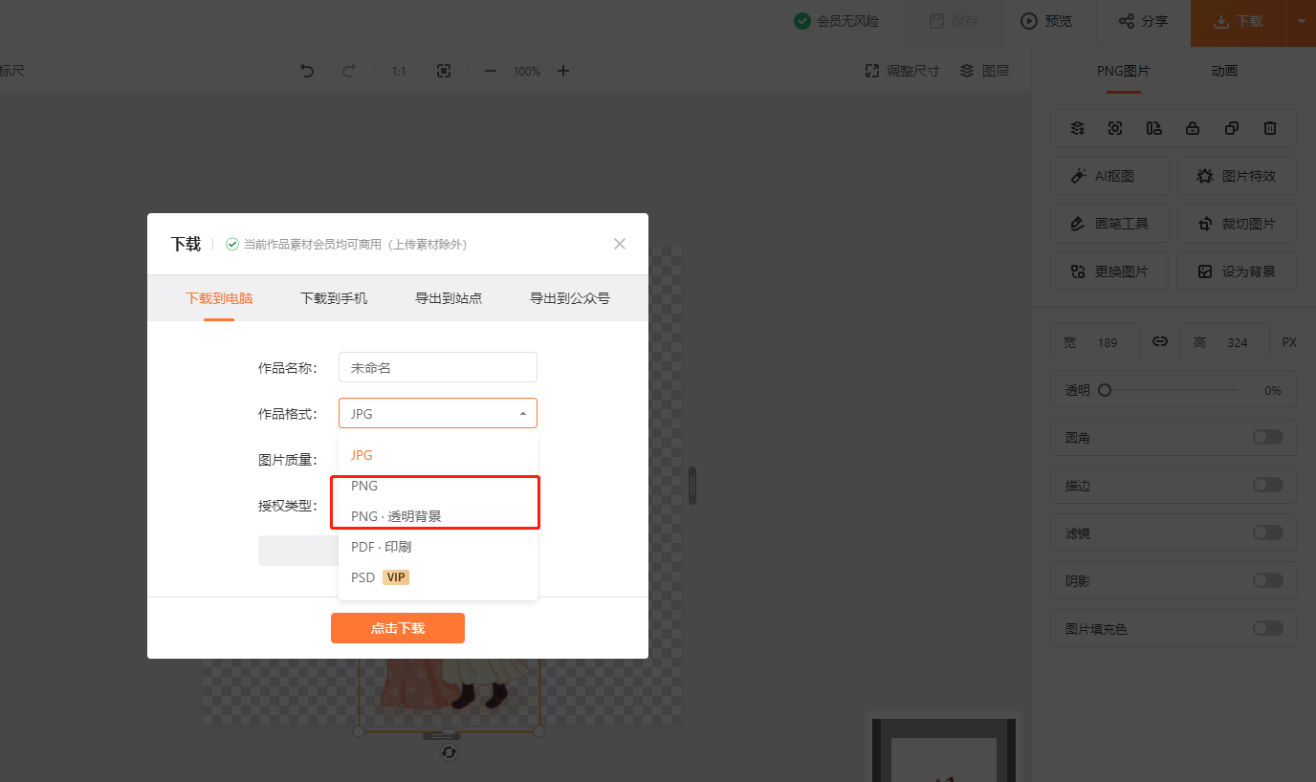Turn on the 滤镜 filter switch
This screenshot has width=1316, height=782.
1267,532
